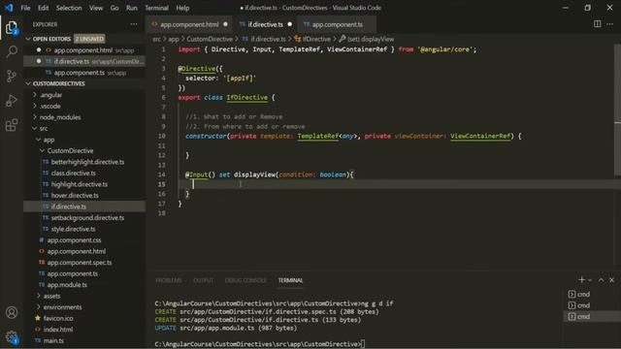Open the Manage gear icon
621x349 pixels.
point(12,336)
